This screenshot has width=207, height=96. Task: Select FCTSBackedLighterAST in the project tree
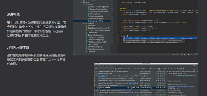click(x=97, y=42)
